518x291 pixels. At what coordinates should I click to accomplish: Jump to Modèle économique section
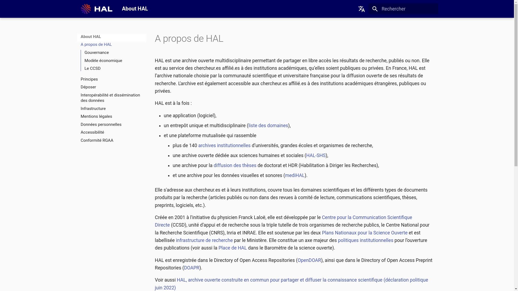pyautogui.click(x=103, y=61)
